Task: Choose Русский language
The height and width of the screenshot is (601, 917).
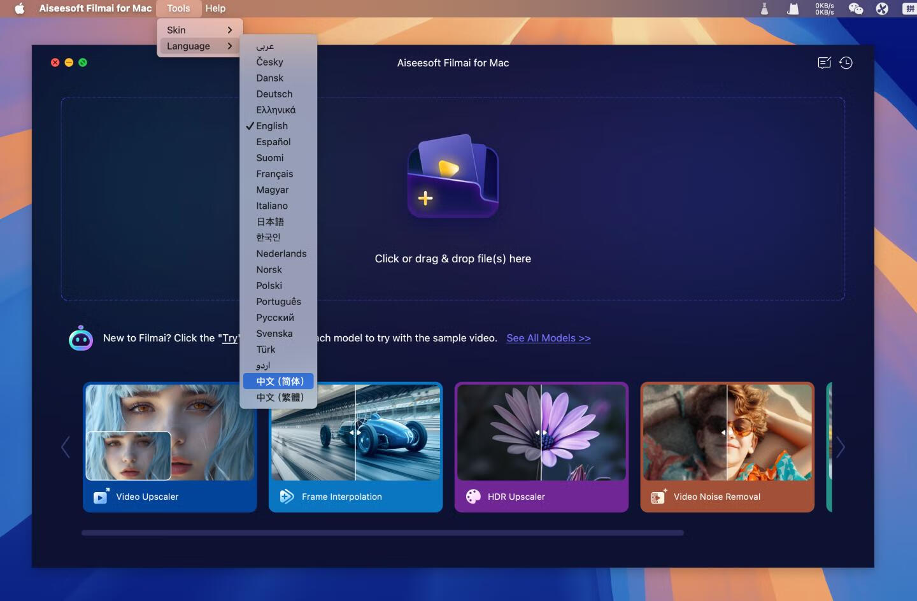Action: (278, 318)
